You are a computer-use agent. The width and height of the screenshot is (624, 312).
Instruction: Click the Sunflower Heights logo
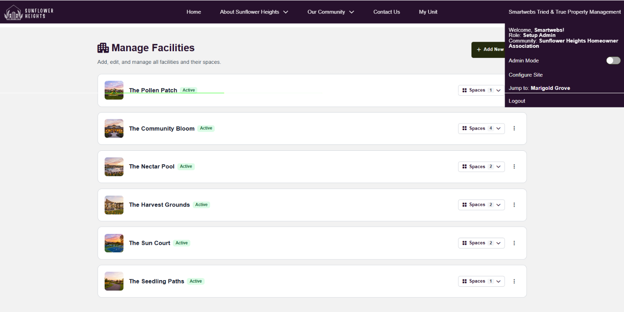click(x=29, y=13)
